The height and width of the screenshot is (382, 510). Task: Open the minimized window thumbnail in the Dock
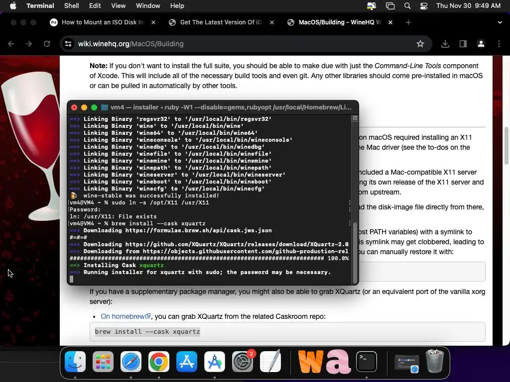tap(406, 363)
